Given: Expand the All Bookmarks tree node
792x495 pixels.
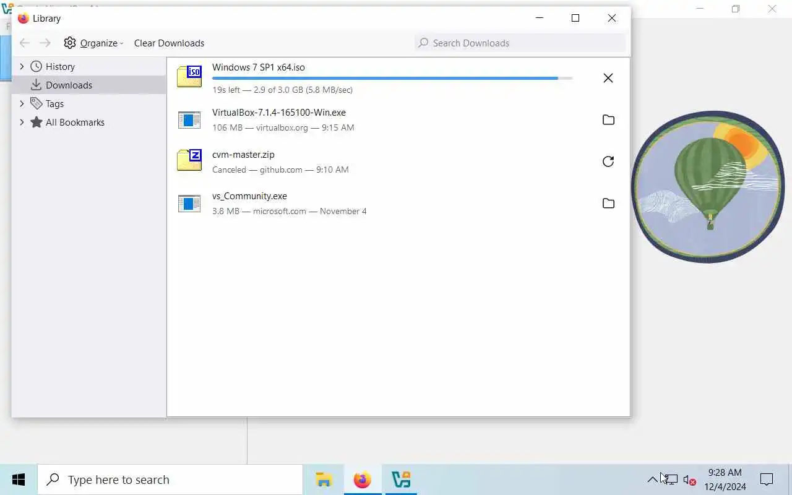Looking at the screenshot, I should (22, 122).
